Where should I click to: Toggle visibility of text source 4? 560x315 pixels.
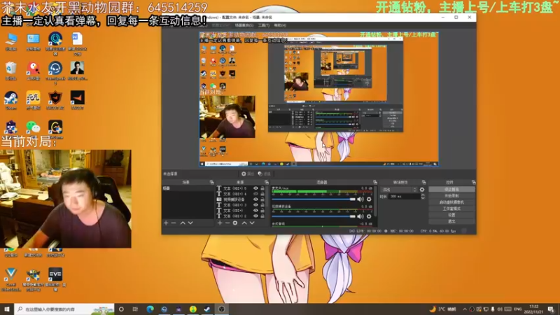click(255, 194)
